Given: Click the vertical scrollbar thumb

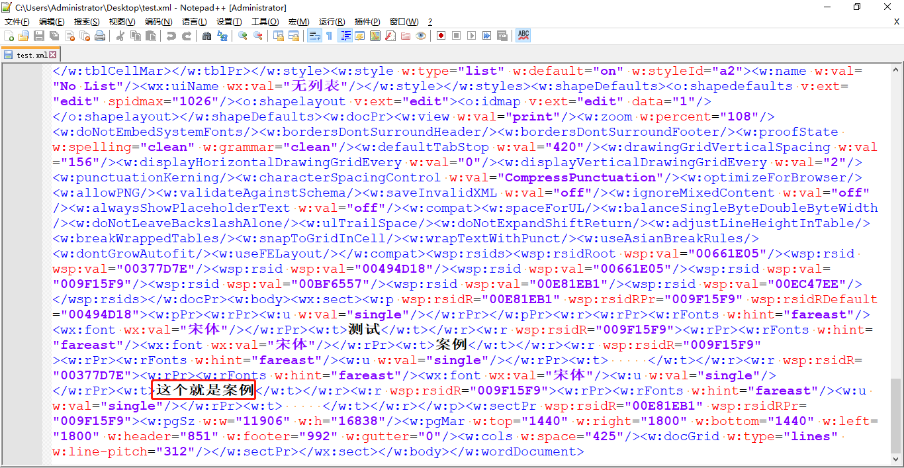Looking at the screenshot, I should [x=896, y=416].
